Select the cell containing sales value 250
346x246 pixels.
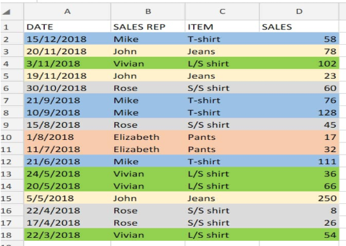point(299,198)
